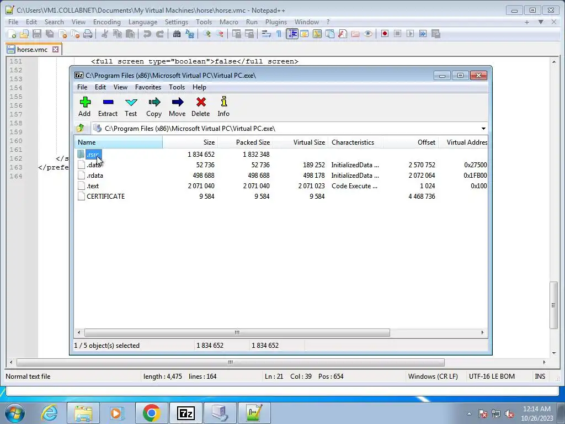Select the .rsrc folder in 7-Zip

click(x=93, y=155)
